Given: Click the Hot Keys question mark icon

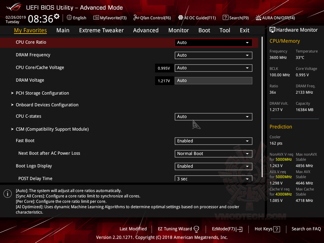Looking at the screenshot, I should coord(277,229).
